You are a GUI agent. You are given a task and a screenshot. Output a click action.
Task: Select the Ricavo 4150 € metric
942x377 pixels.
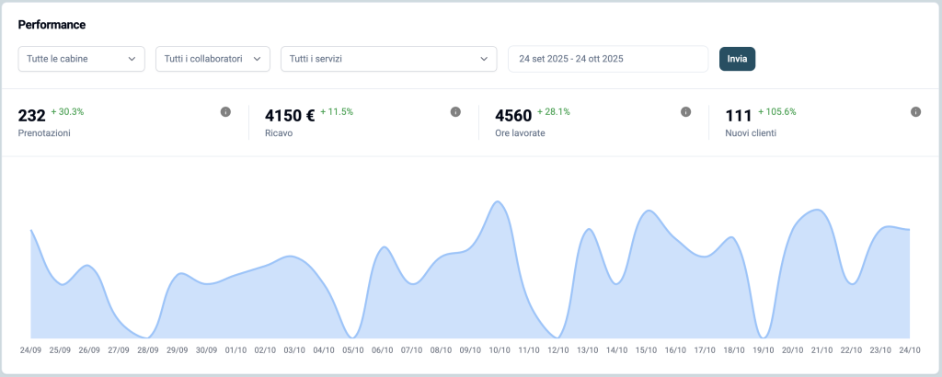click(x=290, y=121)
